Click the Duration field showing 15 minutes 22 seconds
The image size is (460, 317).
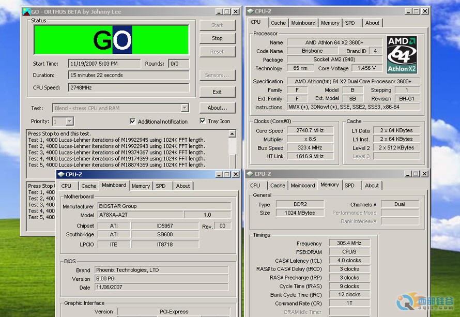(x=129, y=75)
